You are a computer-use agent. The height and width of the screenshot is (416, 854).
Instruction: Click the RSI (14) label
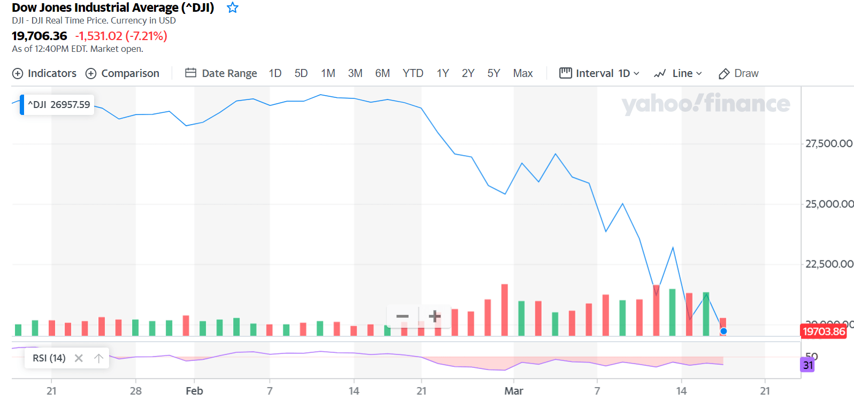[49, 358]
